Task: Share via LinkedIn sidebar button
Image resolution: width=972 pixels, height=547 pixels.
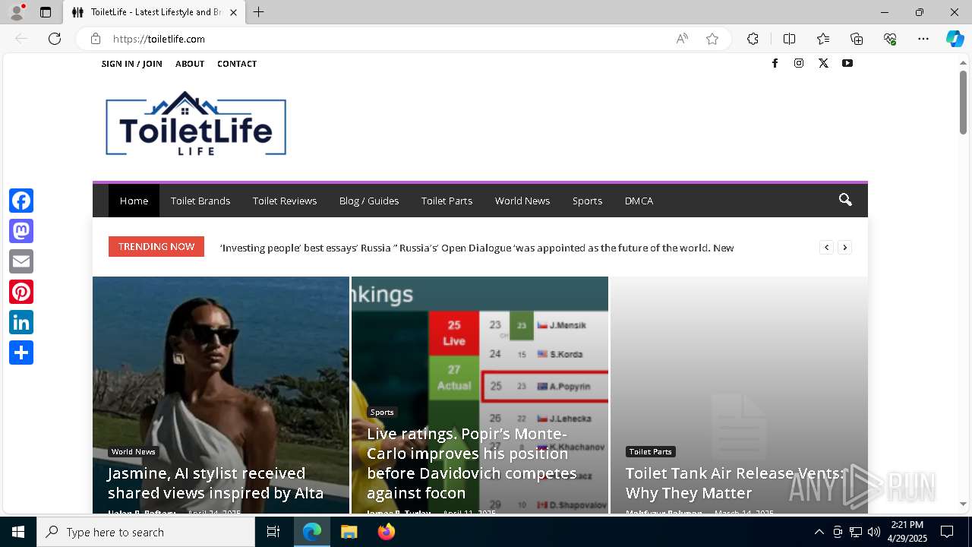Action: (x=21, y=322)
